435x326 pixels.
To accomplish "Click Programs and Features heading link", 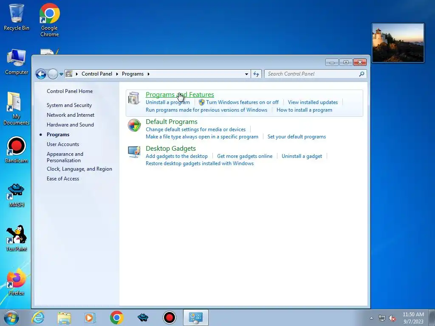I will tap(180, 95).
